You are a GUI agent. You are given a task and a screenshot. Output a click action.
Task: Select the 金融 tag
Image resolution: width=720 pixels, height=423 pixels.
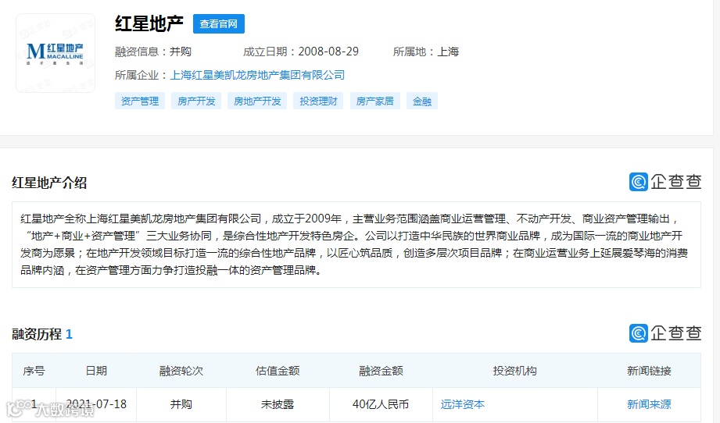422,101
